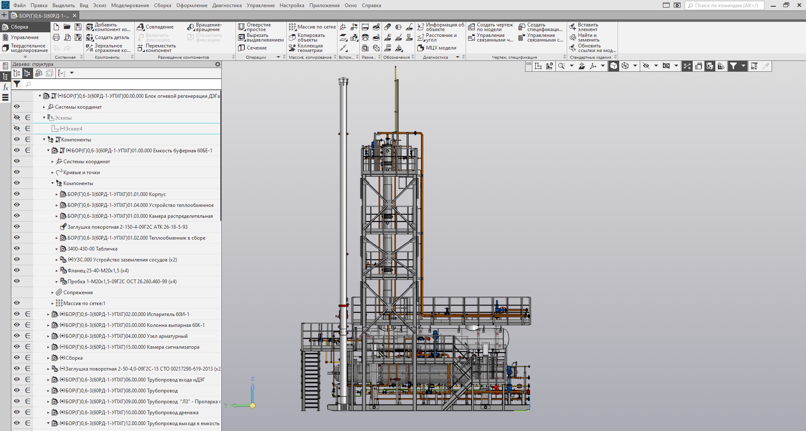Open the Моделирование menu
806x431 pixels.
point(130,5)
